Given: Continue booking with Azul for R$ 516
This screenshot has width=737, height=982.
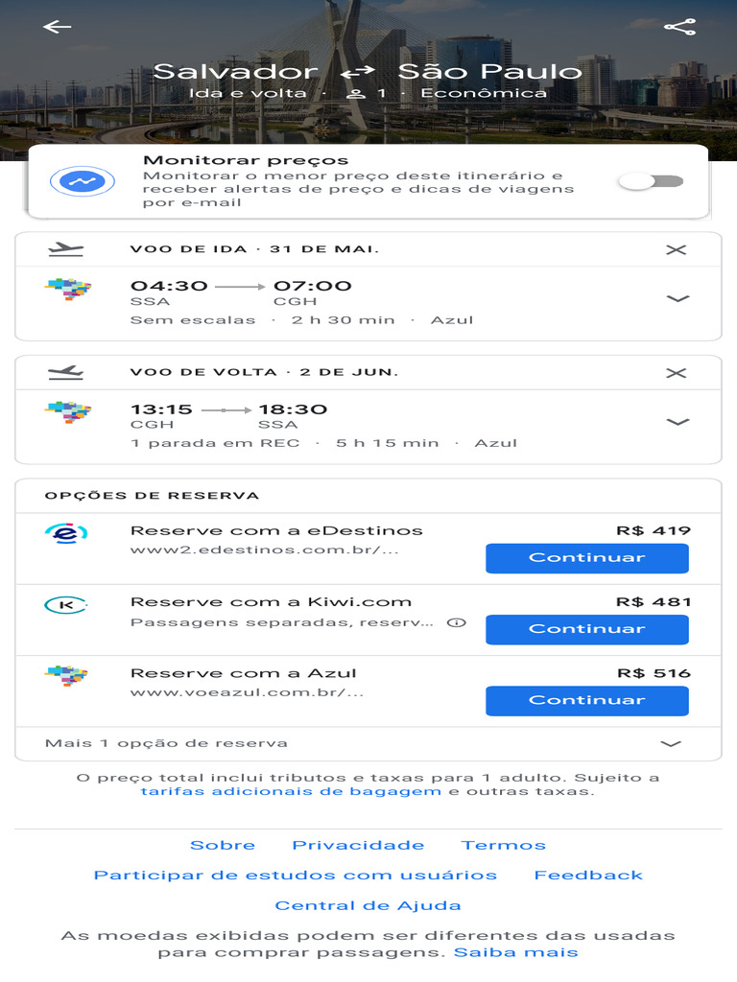Looking at the screenshot, I should coord(586,700).
